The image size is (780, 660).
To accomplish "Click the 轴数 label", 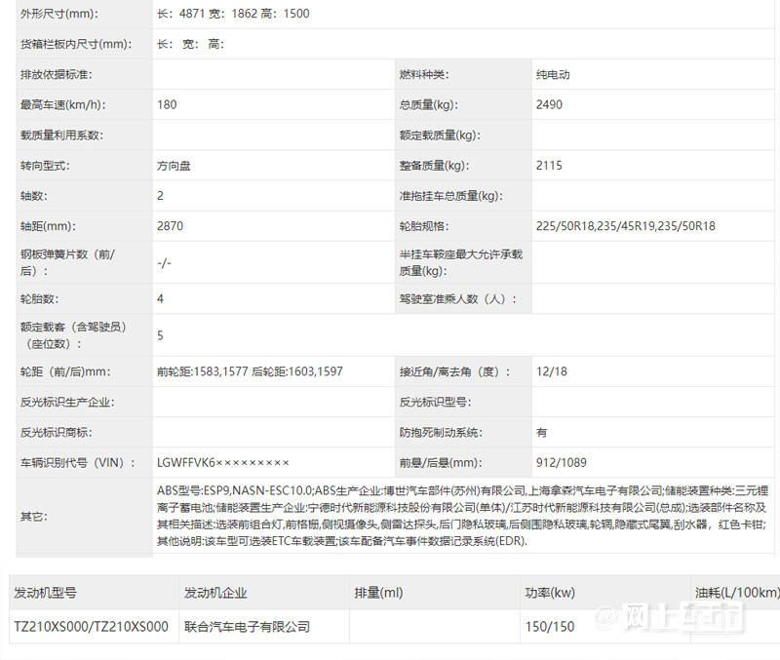I will [34, 195].
